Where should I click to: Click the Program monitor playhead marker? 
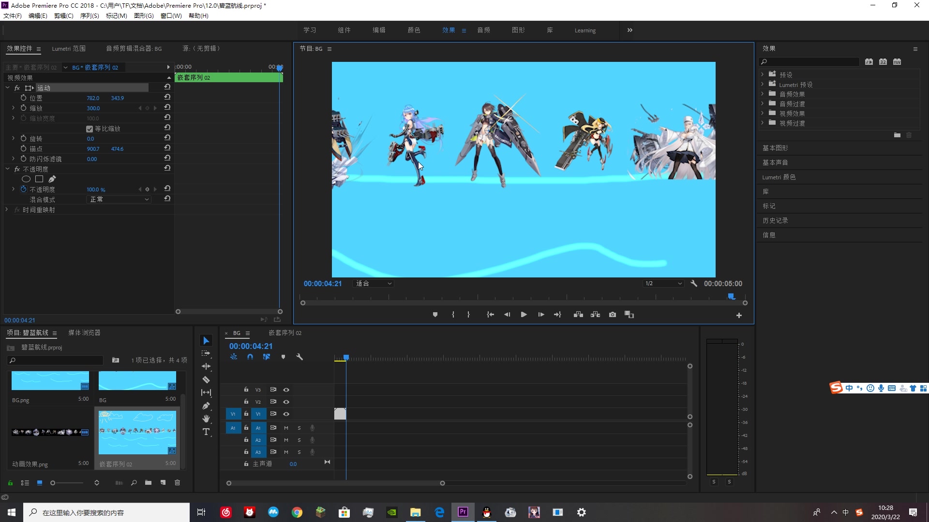click(x=731, y=296)
